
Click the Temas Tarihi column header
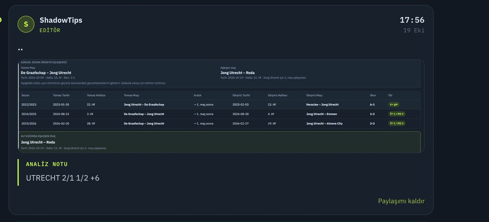61,95
